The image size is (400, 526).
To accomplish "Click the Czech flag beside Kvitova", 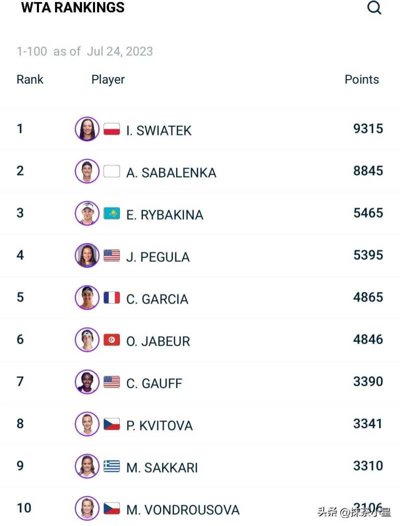I will (111, 424).
